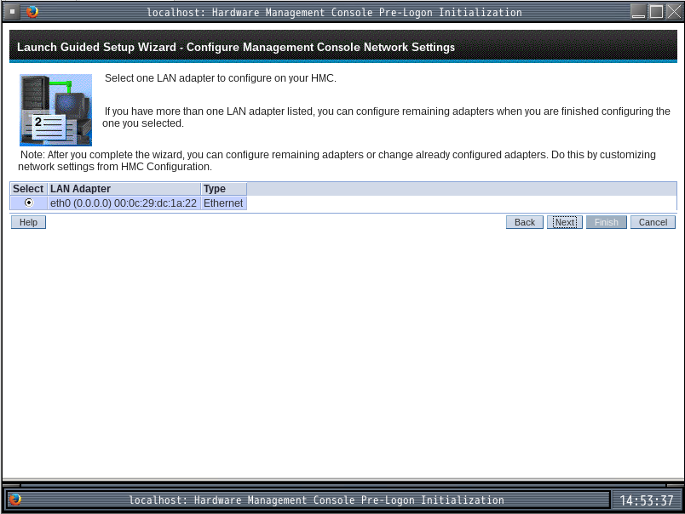Click the eth0 (0.0.0.0) 00:0c:29:dc:1a:22 cell
This screenshot has width=685, height=514.
124,203
